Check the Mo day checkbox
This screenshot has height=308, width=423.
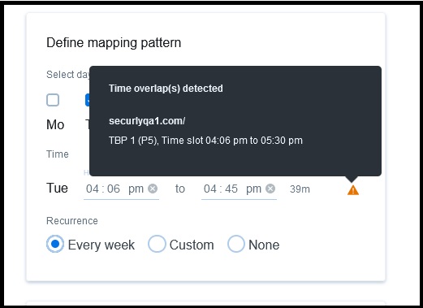coord(53,100)
